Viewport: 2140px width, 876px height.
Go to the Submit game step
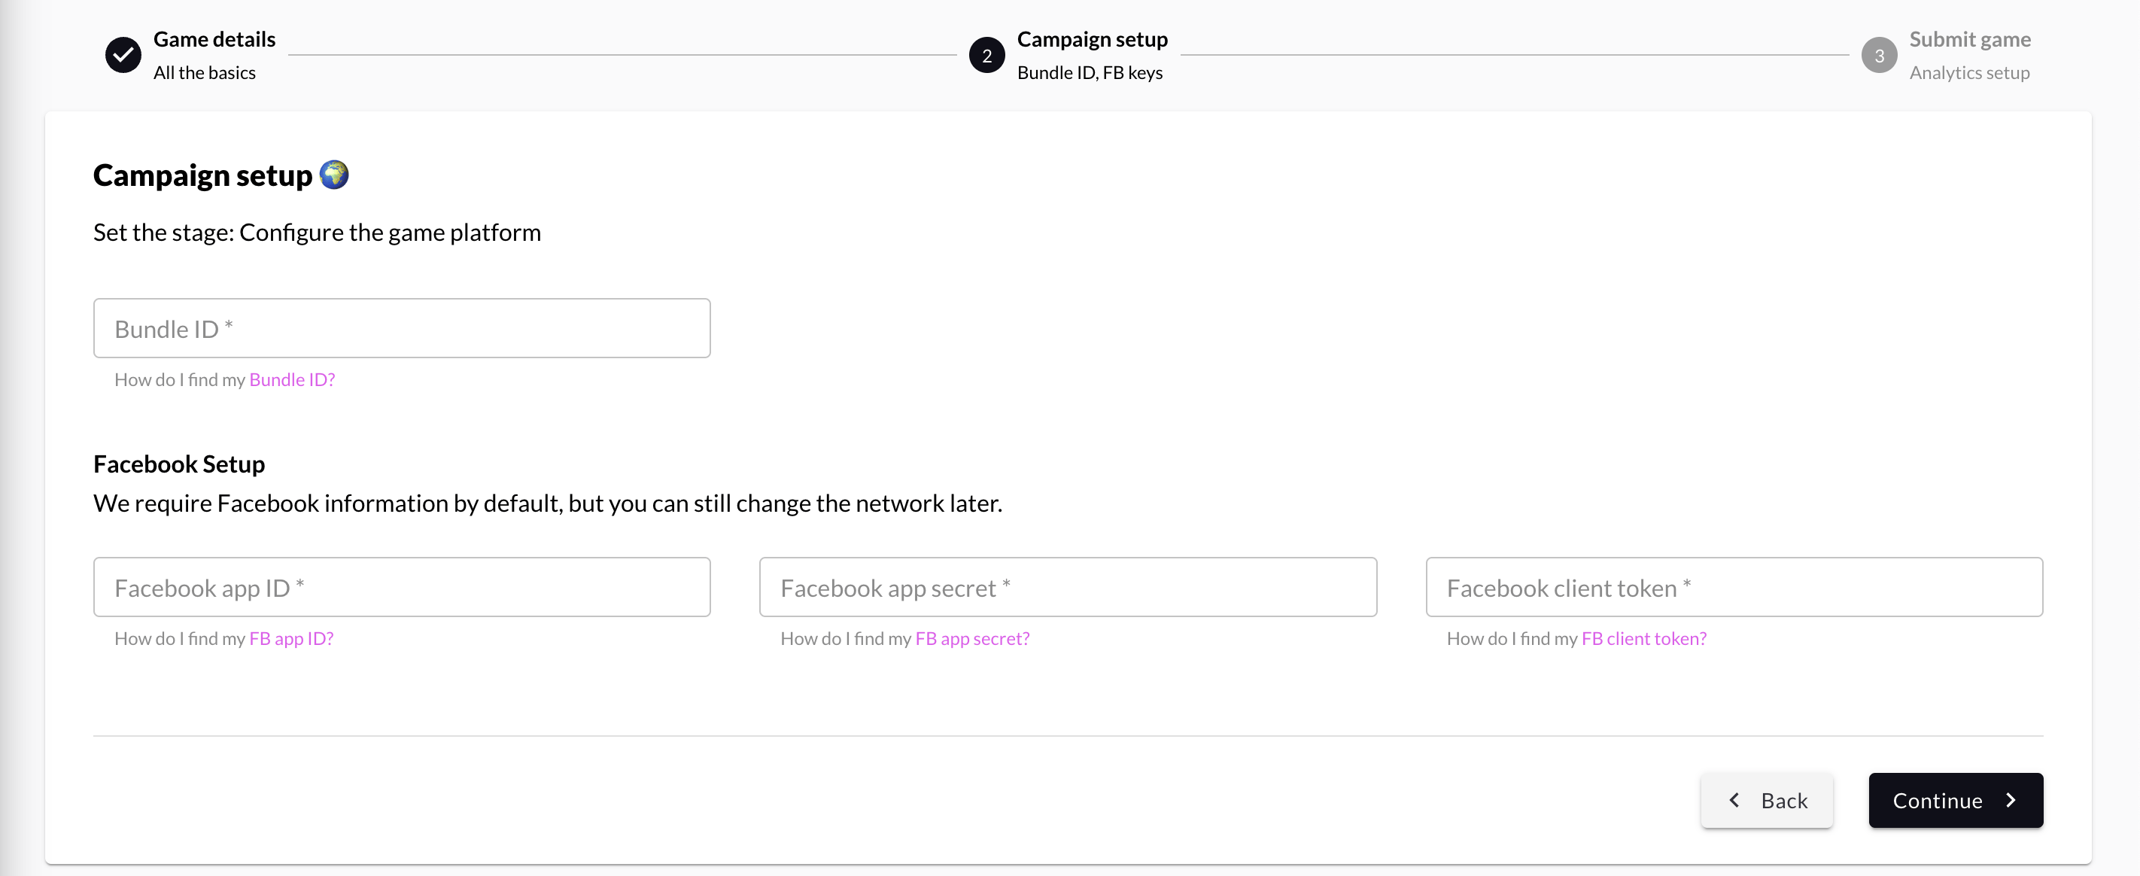point(1969,40)
